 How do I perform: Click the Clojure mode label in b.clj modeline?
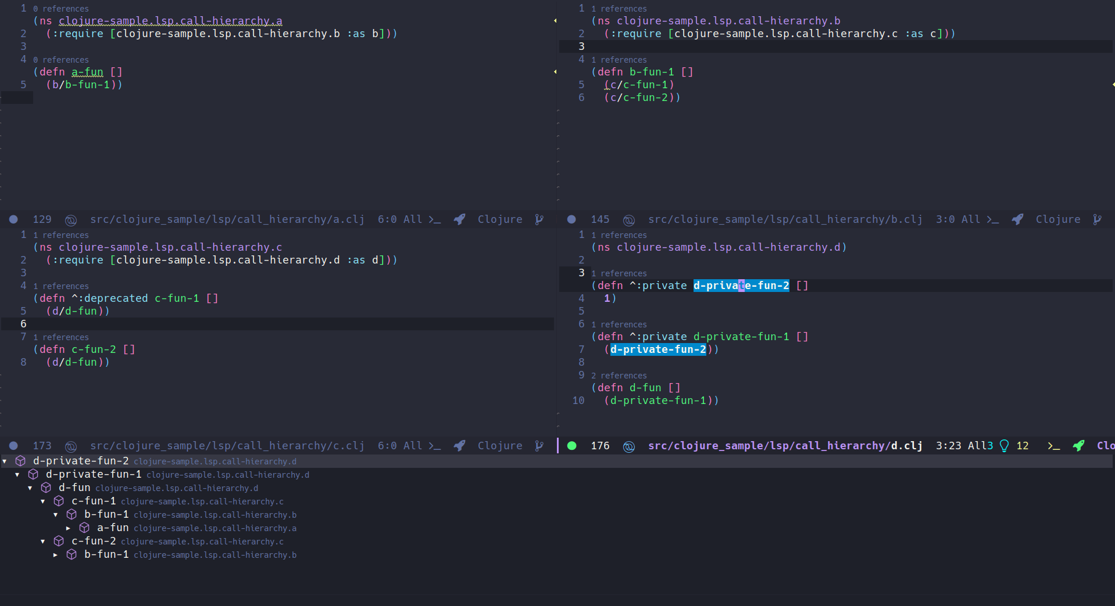click(x=1057, y=219)
